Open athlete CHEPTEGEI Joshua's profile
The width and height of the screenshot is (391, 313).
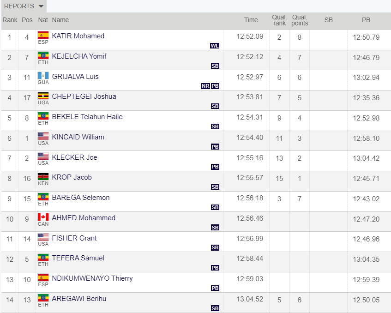84,96
